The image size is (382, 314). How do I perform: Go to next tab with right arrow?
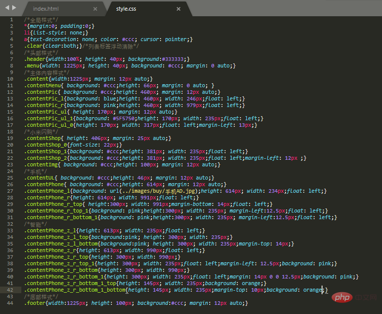point(14,8)
